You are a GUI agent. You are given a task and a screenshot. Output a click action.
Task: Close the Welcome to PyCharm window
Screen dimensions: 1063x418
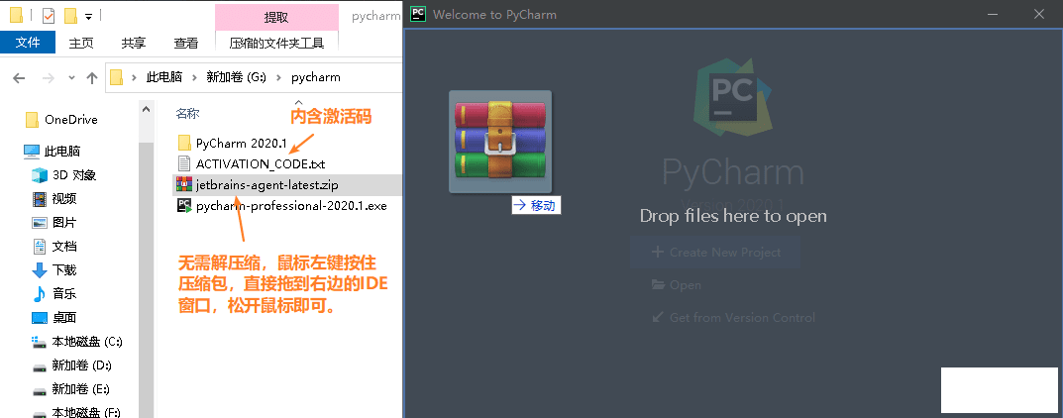click(1040, 14)
